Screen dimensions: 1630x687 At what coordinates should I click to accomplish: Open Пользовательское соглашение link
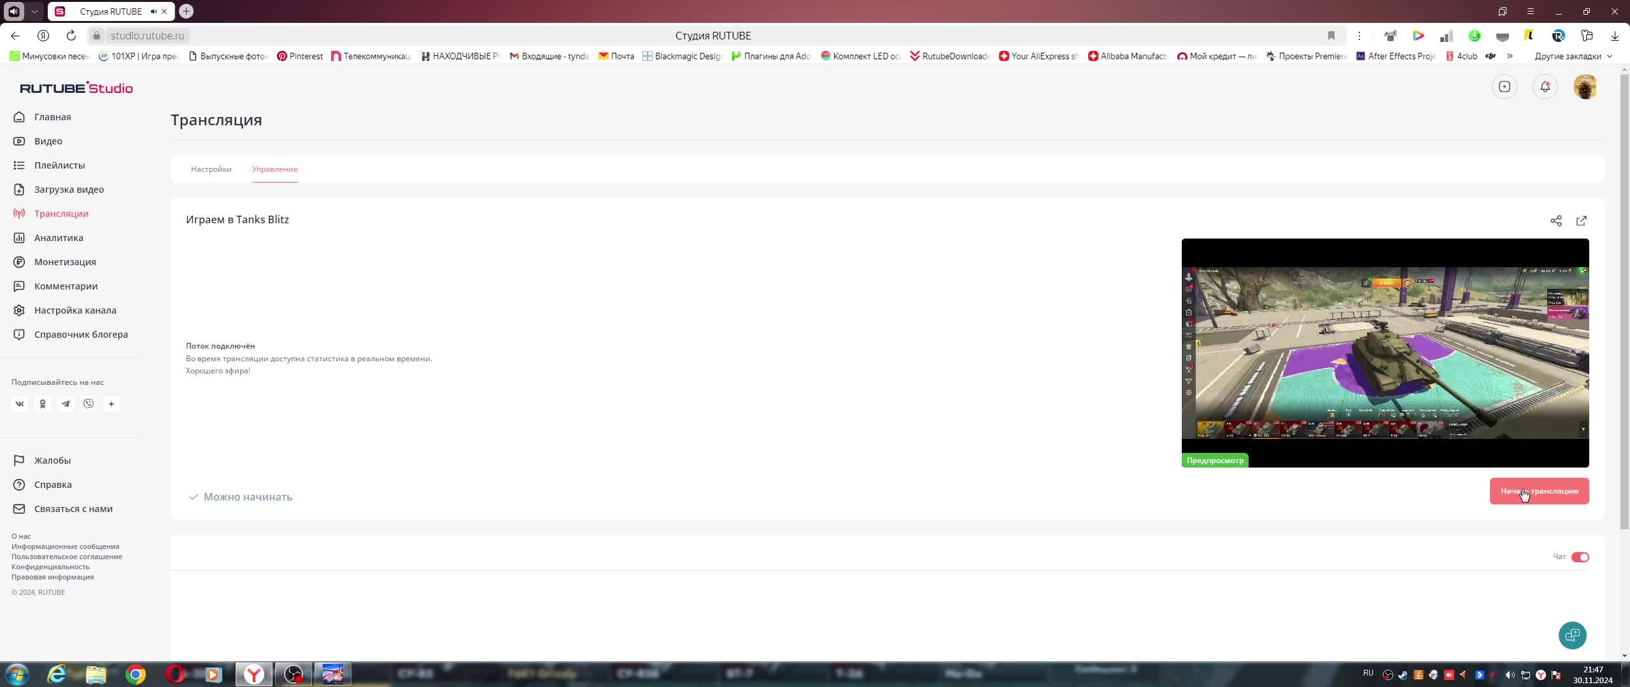point(67,557)
